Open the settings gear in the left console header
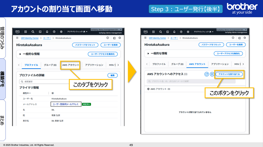The image size is (263, 147). tap(61, 32)
